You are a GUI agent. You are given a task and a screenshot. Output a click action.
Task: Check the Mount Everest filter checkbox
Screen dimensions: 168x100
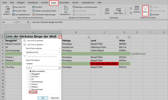pos(30,90)
